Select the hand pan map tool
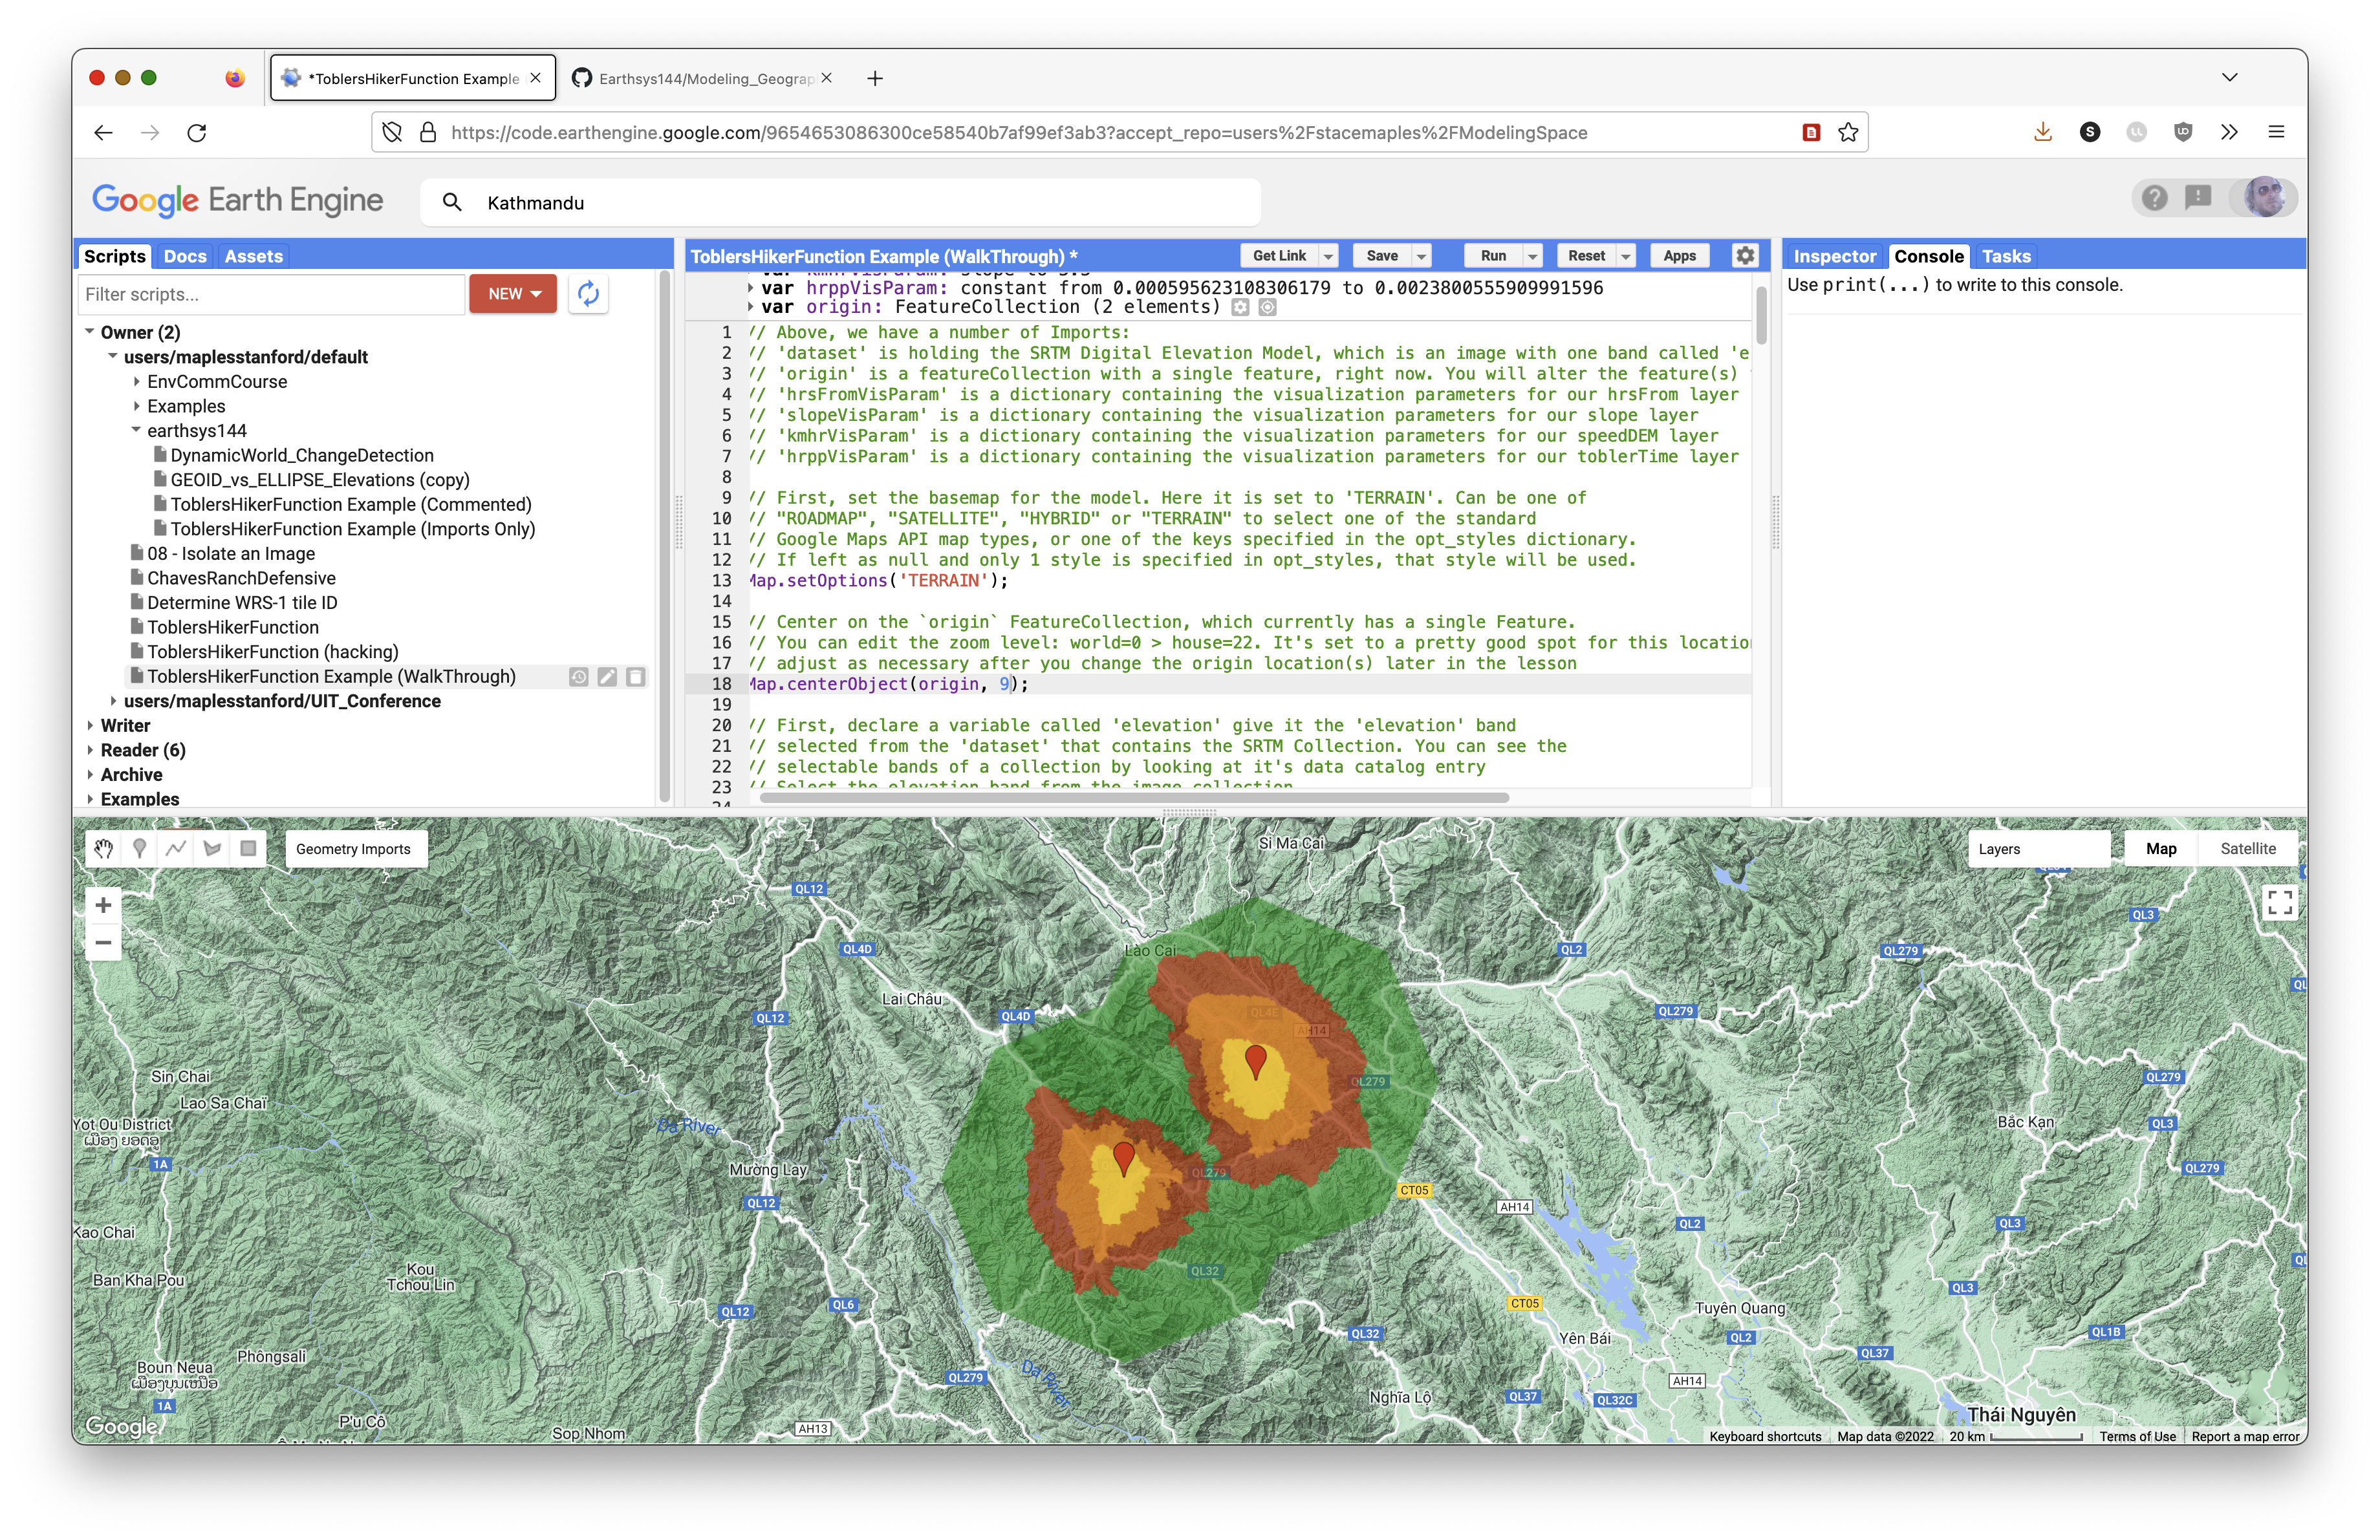The height and width of the screenshot is (1540, 2380). point(103,848)
